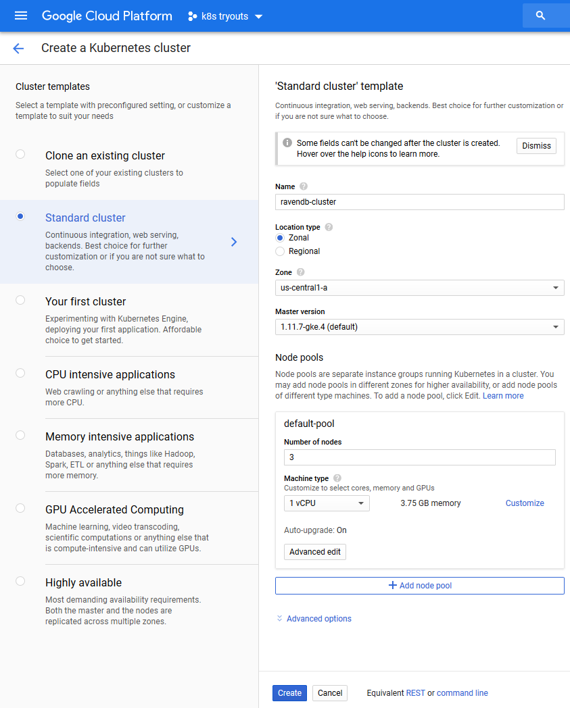Select CPU intensive applications radio
570x708 pixels.
(x=20, y=373)
